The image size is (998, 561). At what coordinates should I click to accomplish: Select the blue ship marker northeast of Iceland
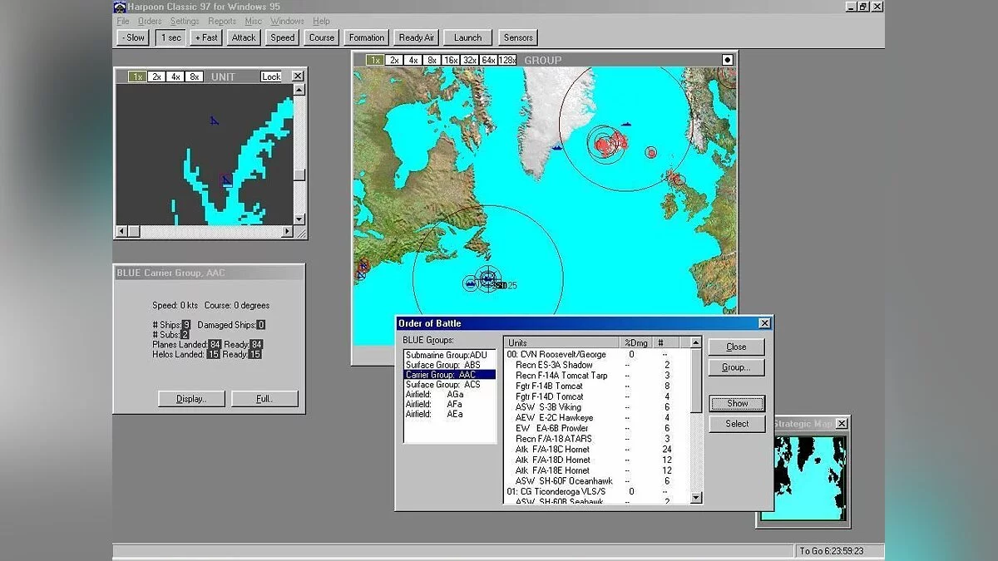point(625,124)
